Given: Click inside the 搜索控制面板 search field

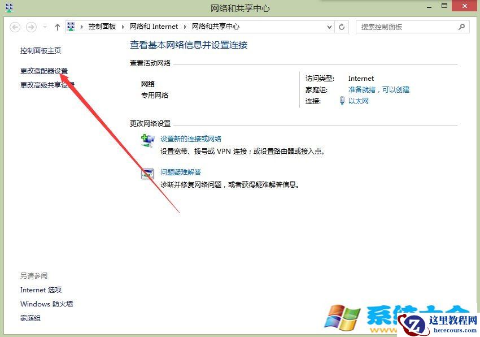Looking at the screenshot, I should [407, 27].
